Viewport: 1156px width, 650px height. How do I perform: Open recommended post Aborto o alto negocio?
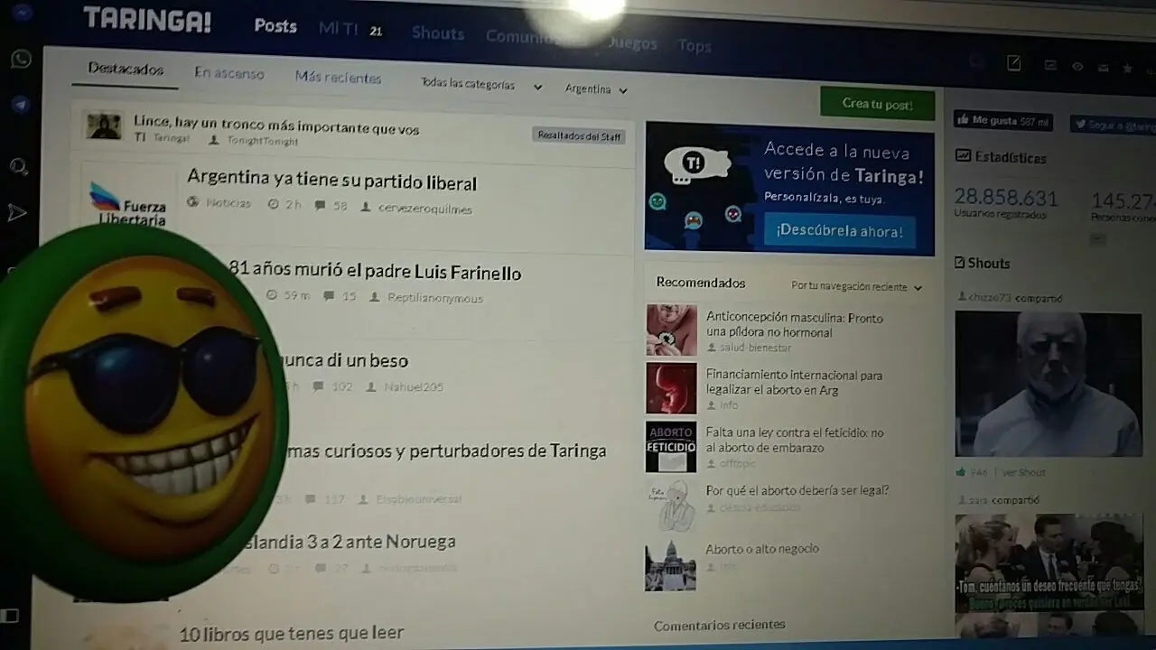(x=762, y=548)
